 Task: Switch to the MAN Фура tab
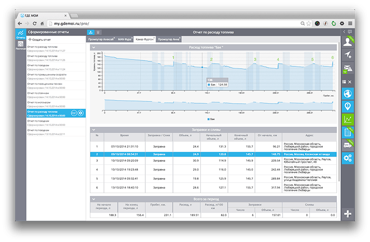point(124,39)
